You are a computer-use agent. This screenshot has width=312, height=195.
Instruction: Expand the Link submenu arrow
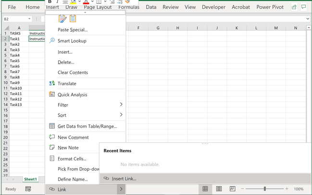coord(121,189)
